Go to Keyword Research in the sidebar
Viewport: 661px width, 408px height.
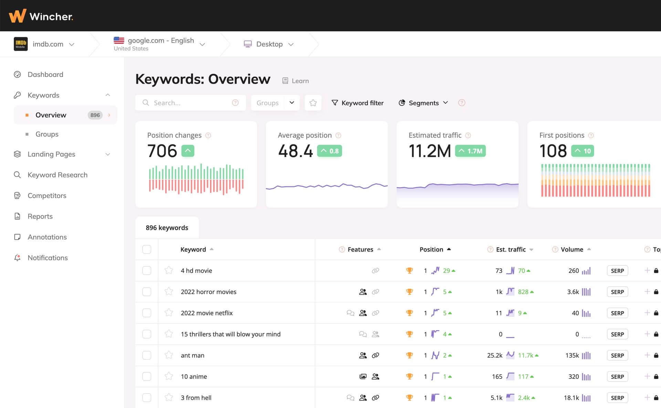(57, 175)
